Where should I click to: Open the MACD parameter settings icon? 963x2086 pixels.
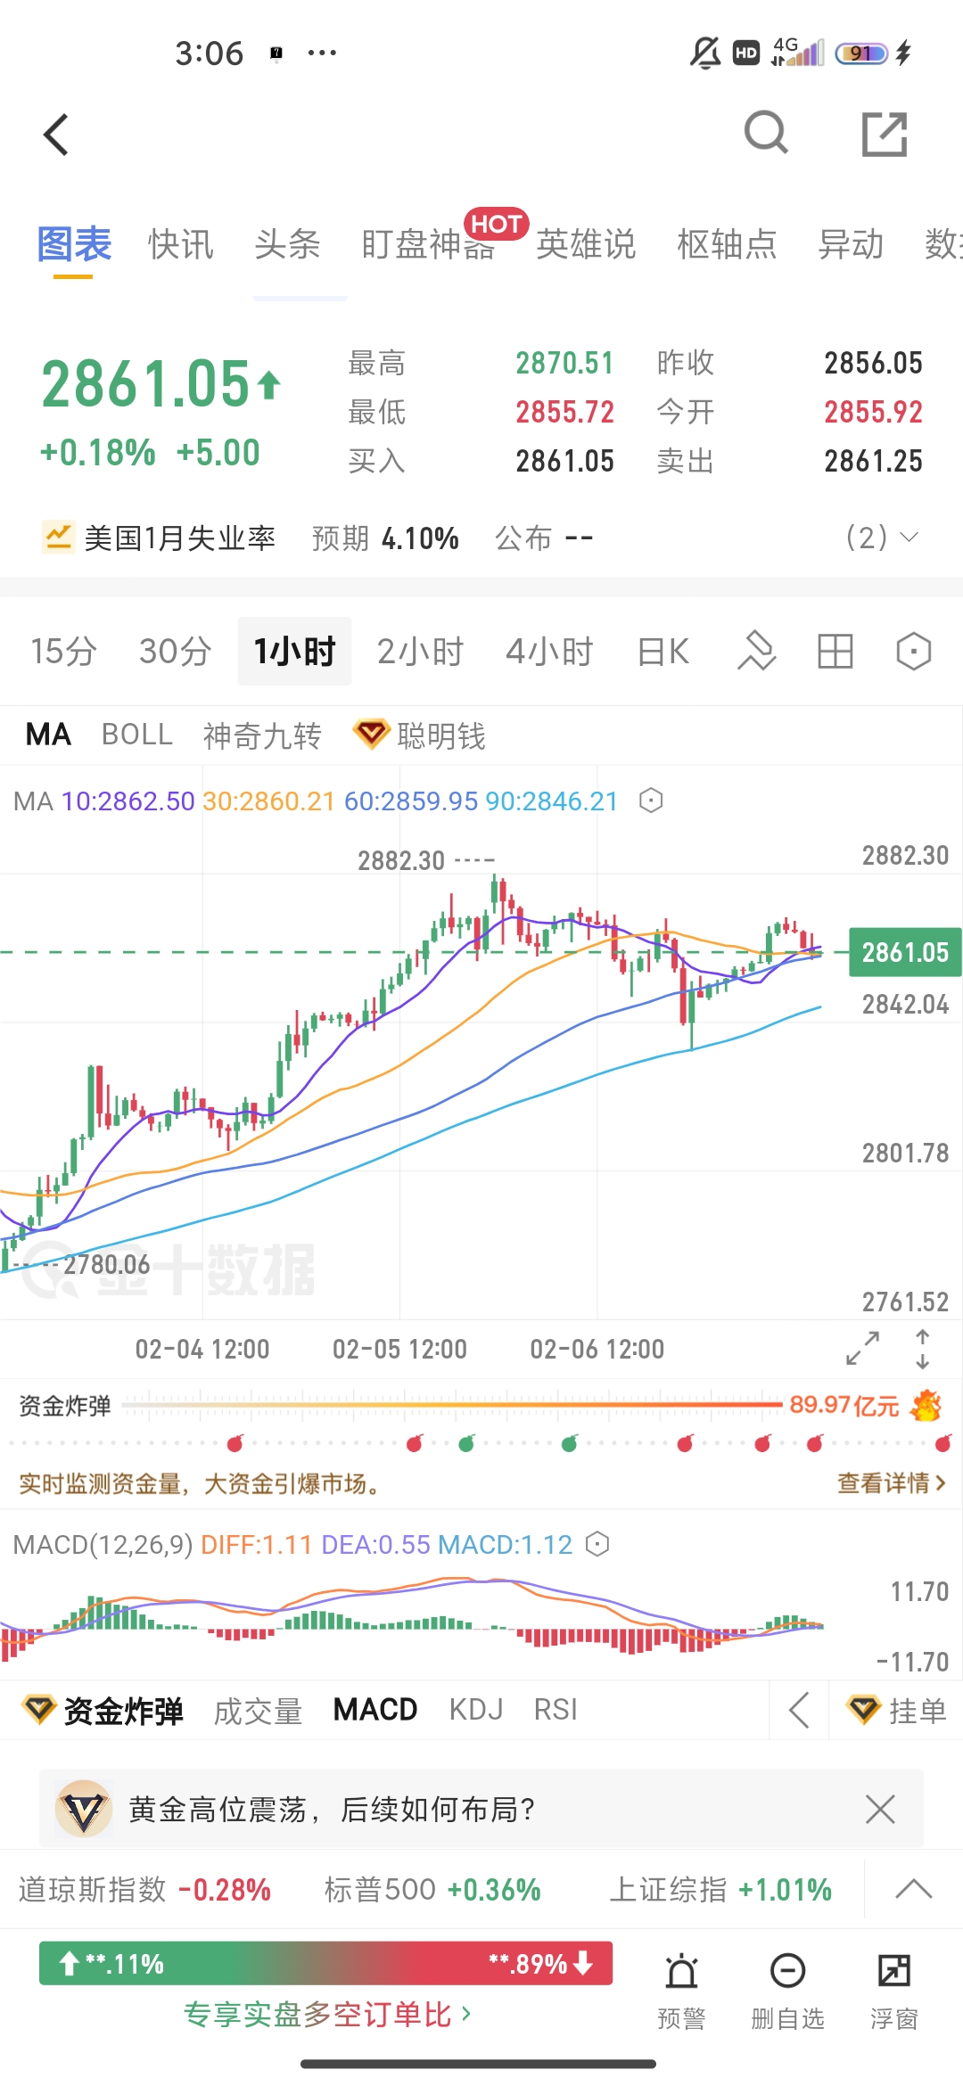pyautogui.click(x=596, y=1544)
